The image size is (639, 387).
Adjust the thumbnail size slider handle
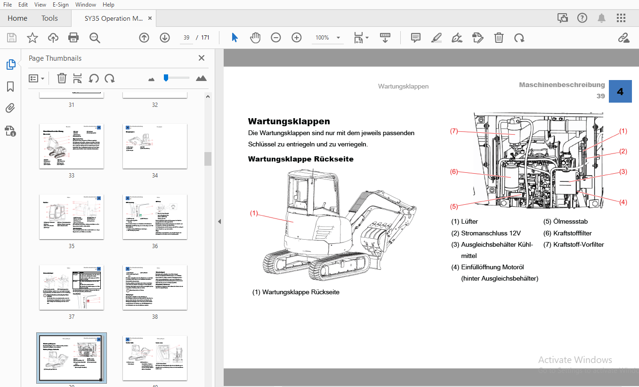[x=166, y=78]
